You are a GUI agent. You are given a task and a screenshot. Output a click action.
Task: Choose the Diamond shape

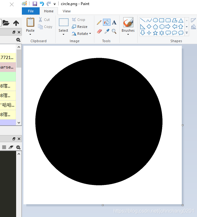149,27
